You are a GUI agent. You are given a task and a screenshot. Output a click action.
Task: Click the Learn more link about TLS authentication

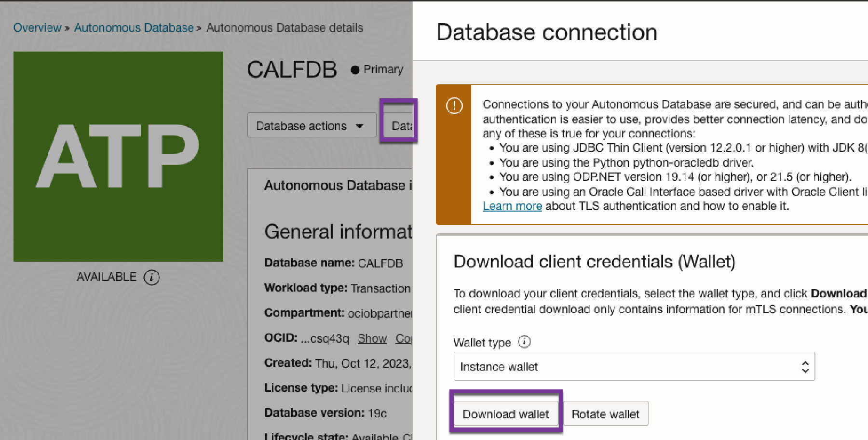[512, 206]
